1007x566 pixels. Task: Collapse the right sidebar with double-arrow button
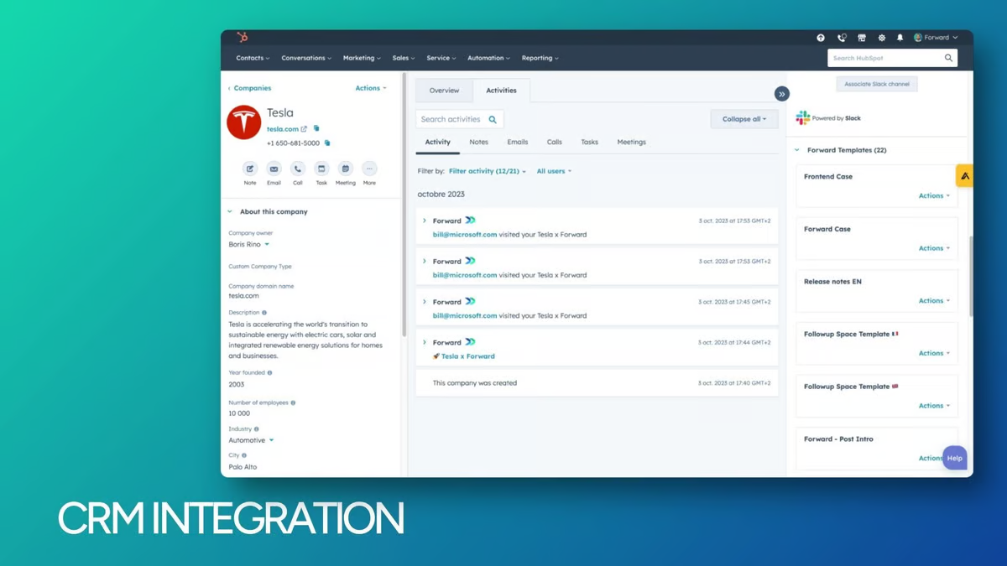coord(781,94)
